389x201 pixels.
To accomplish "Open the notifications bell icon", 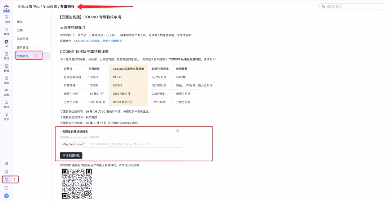I will [x=6, y=172].
